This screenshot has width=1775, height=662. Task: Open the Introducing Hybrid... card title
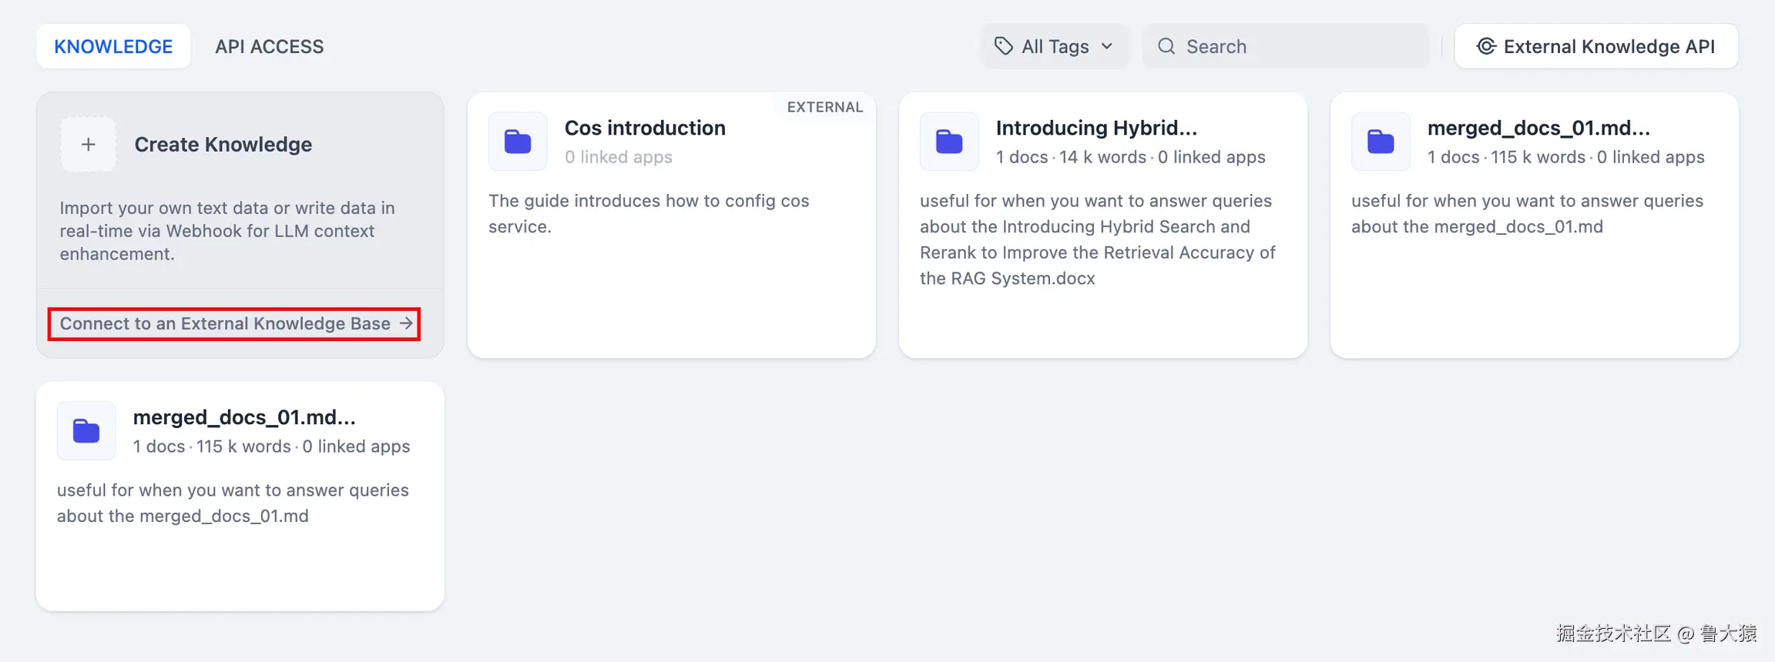1096,128
